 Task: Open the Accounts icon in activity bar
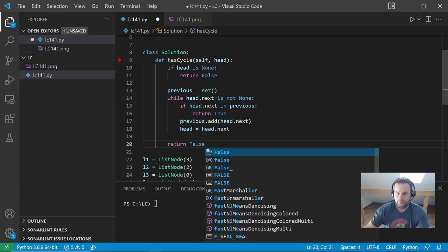pos(10,213)
